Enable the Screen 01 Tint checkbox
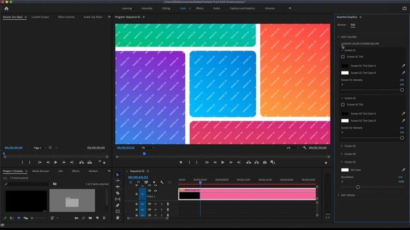Screen dimensions: 410x230 (343, 57)
